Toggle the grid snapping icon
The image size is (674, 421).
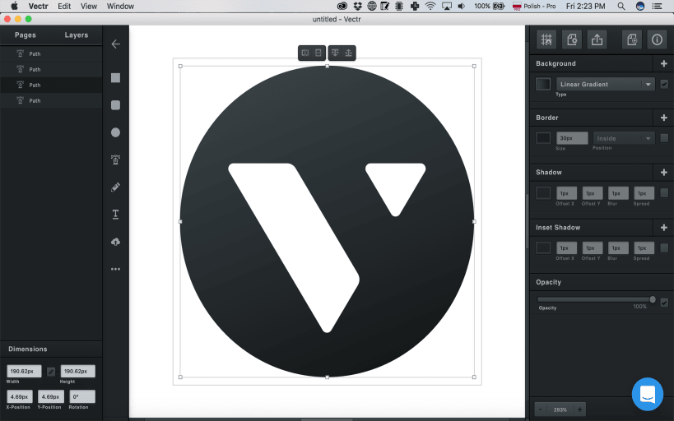(546, 39)
